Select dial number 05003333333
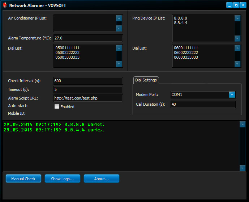 point(67,57)
